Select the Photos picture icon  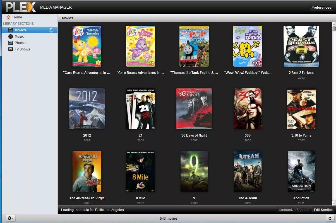click(11, 43)
